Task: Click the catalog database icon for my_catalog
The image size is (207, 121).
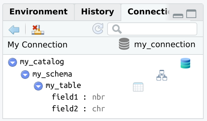Action: (185, 63)
